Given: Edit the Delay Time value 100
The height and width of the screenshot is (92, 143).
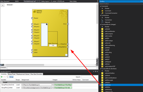Looking at the screenshot, I should [x=53, y=45].
